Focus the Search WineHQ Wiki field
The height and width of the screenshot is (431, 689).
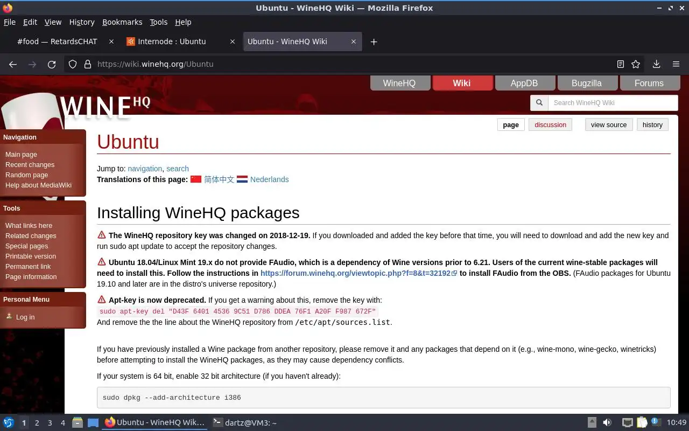pos(613,103)
